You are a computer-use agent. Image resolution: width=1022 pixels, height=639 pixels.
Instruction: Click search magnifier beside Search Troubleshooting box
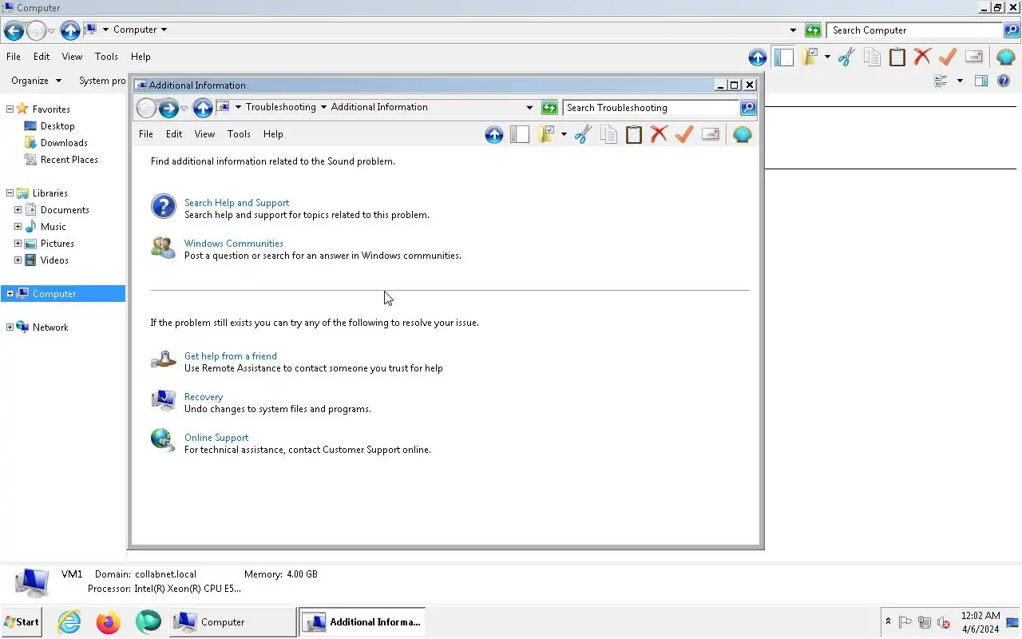tap(748, 108)
